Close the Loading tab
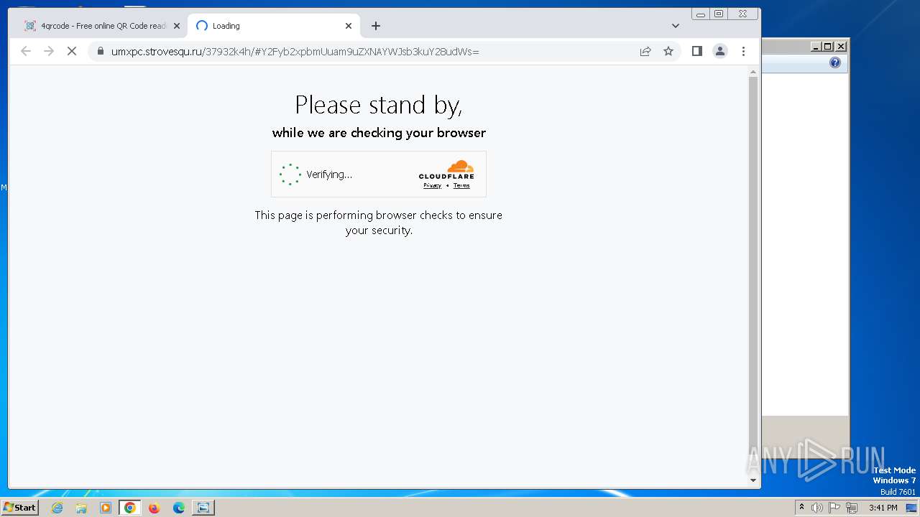This screenshot has height=517, width=920. tap(349, 26)
